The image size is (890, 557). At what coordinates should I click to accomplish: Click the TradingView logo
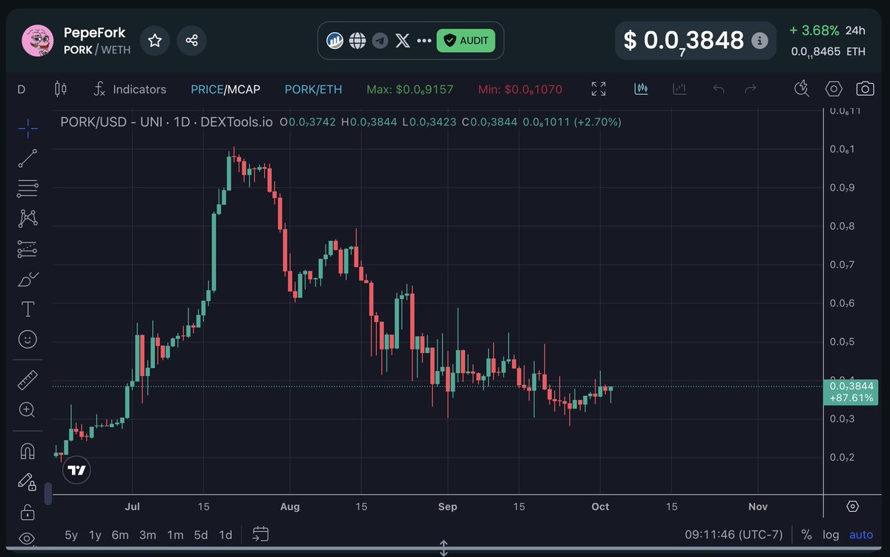tap(77, 470)
